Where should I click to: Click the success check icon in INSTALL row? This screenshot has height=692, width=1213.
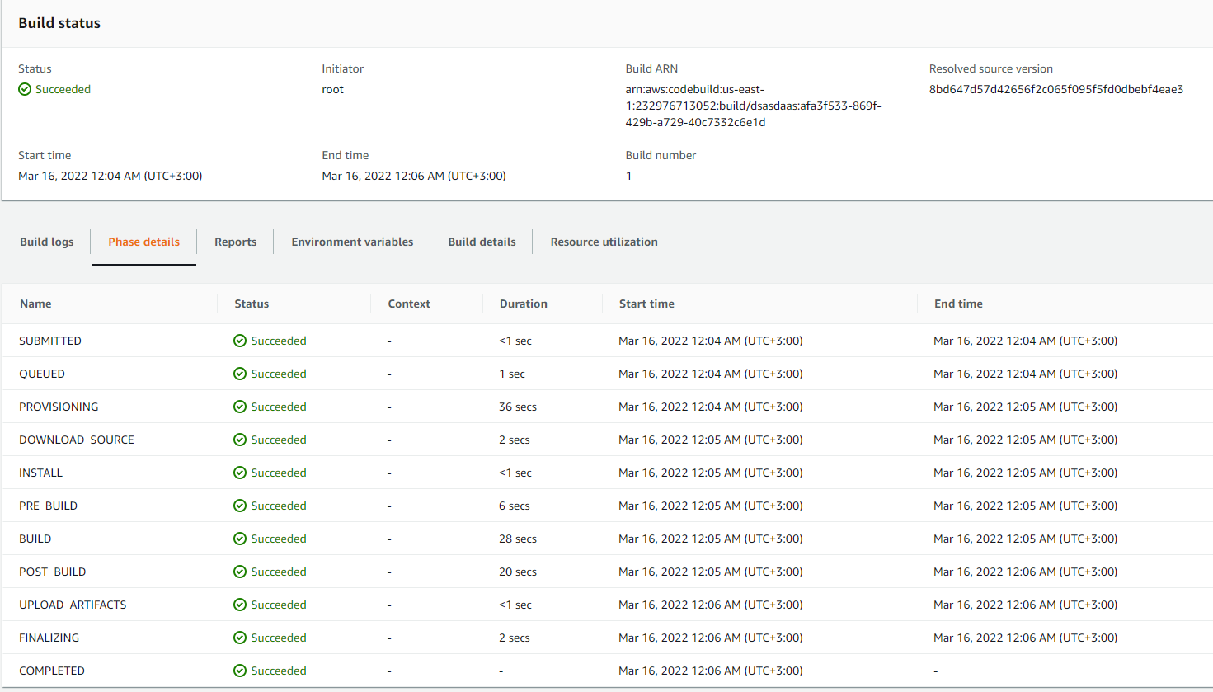240,473
